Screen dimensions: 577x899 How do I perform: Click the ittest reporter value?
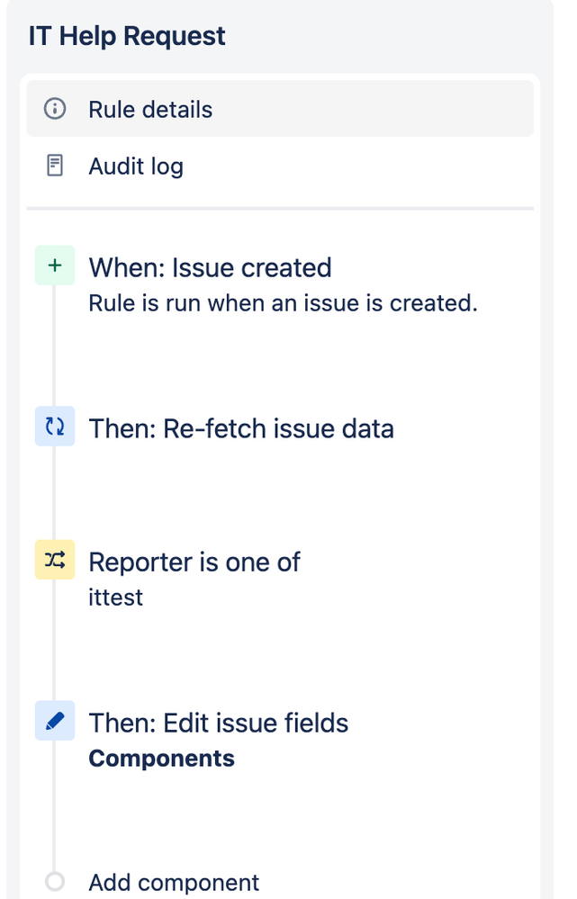pyautogui.click(x=115, y=598)
